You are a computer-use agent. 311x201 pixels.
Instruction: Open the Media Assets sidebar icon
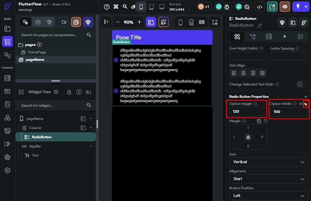tap(7, 131)
